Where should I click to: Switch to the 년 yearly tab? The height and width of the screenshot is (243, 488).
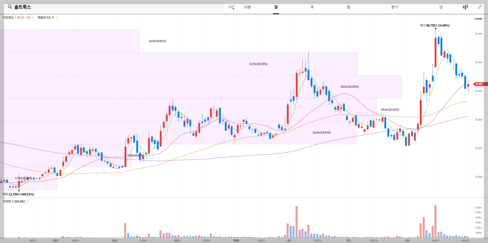pyautogui.click(x=441, y=7)
